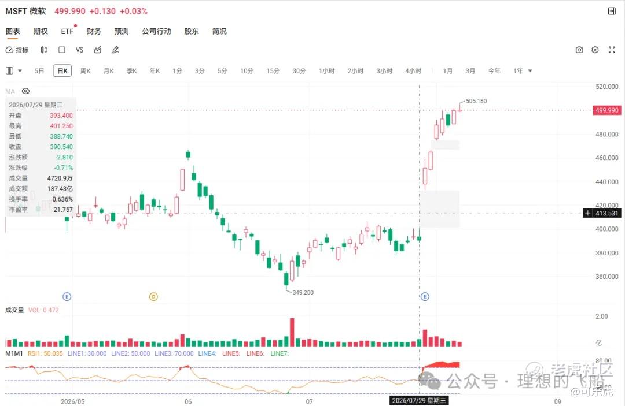Take a chart snapshot with camera icon
Image resolution: width=625 pixels, height=406 pixels.
(x=579, y=50)
